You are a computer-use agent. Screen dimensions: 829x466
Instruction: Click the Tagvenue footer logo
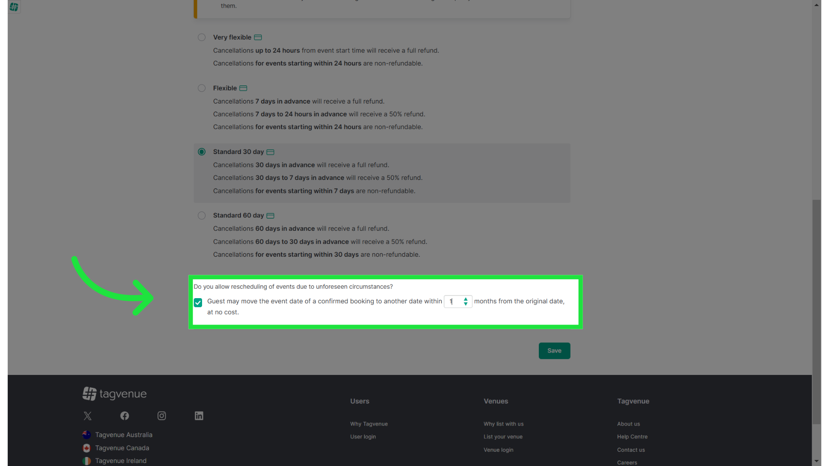click(x=115, y=394)
